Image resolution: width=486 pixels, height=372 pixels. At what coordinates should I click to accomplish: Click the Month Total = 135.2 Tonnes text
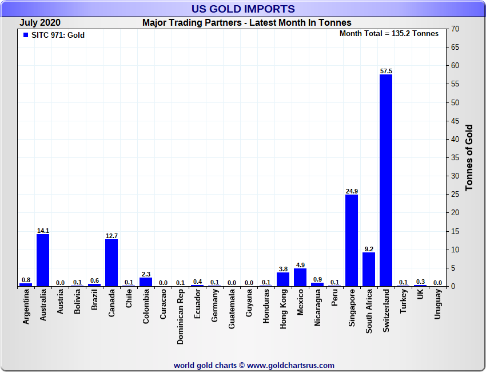tap(389, 34)
